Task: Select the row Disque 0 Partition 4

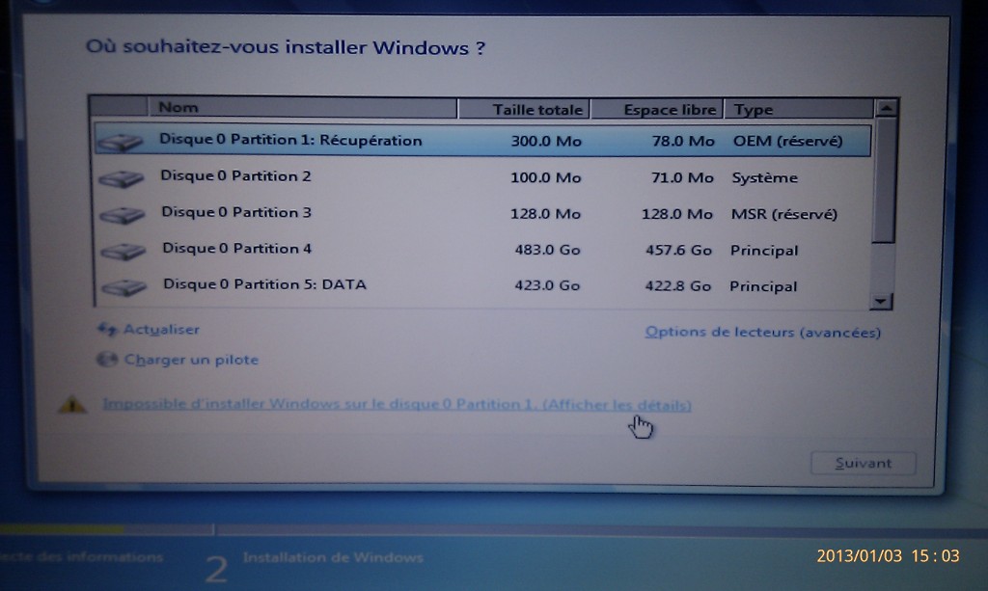Action: click(482, 250)
